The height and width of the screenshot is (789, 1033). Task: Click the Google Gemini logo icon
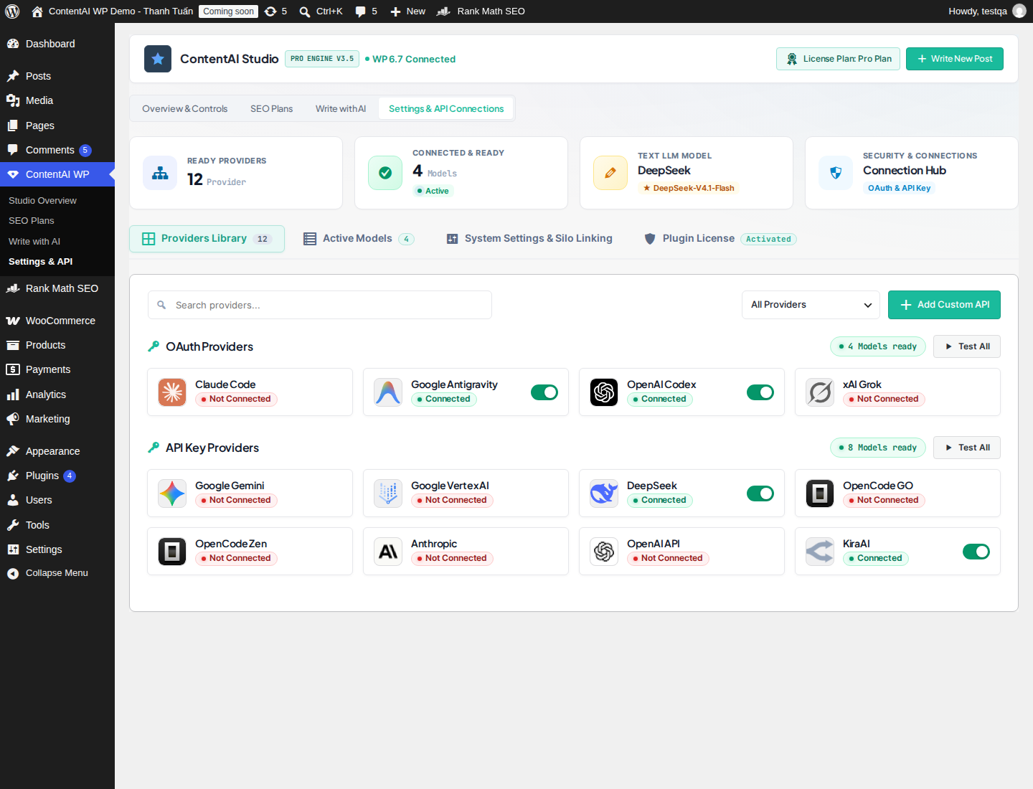point(172,493)
